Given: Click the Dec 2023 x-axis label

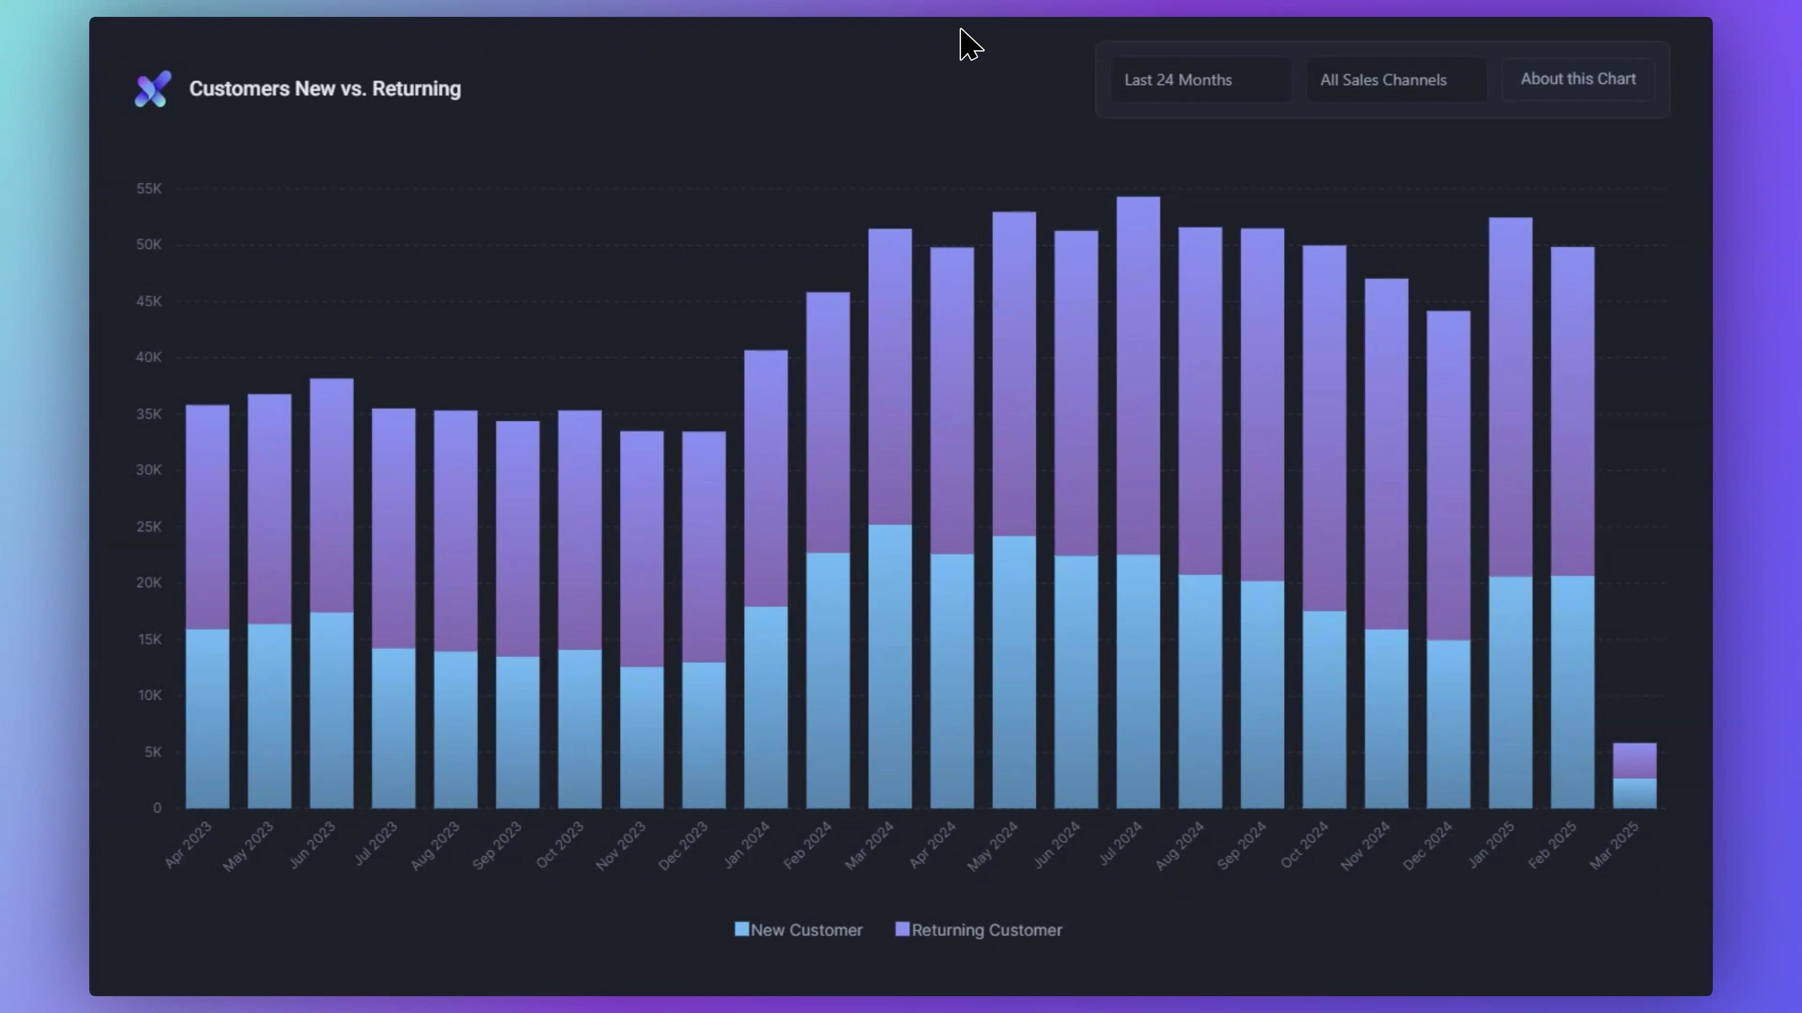Looking at the screenshot, I should click(x=683, y=846).
